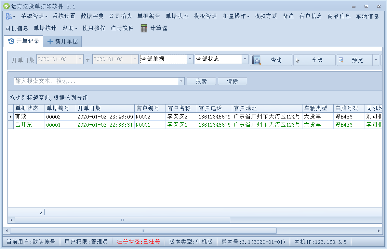The image size is (387, 249).
Task: Sort by 开单日期 column header
Action: point(105,108)
